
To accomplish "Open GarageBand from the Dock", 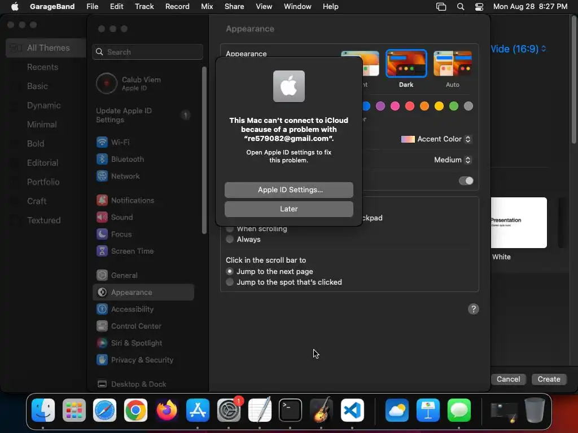I will (321, 410).
